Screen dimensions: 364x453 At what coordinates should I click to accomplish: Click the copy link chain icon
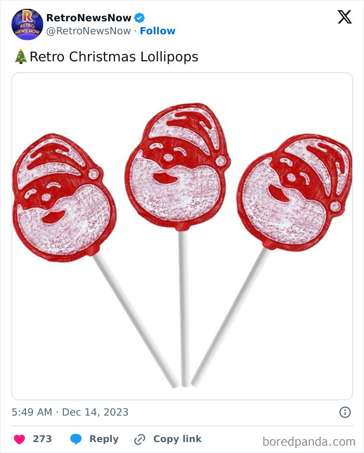139,439
